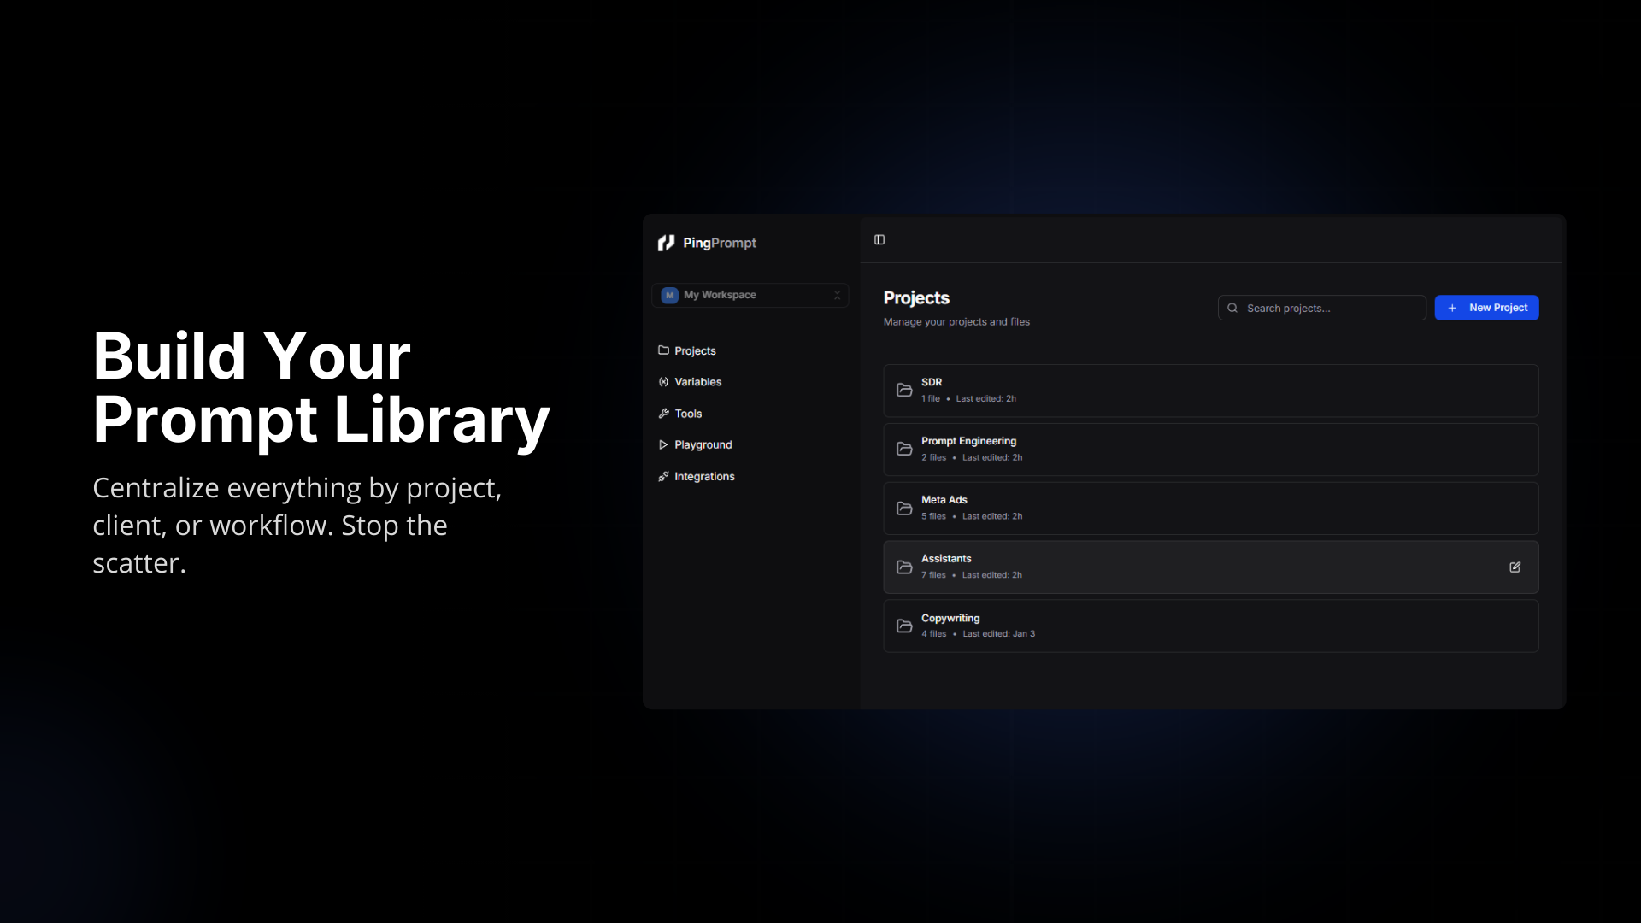Open the My Workspace switcher chevrons
Screen dimensions: 1641x923
coord(838,295)
